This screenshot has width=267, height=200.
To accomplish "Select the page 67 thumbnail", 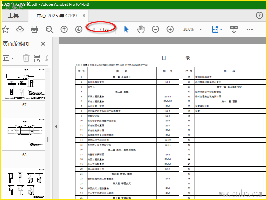I will (x=24, y=84).
